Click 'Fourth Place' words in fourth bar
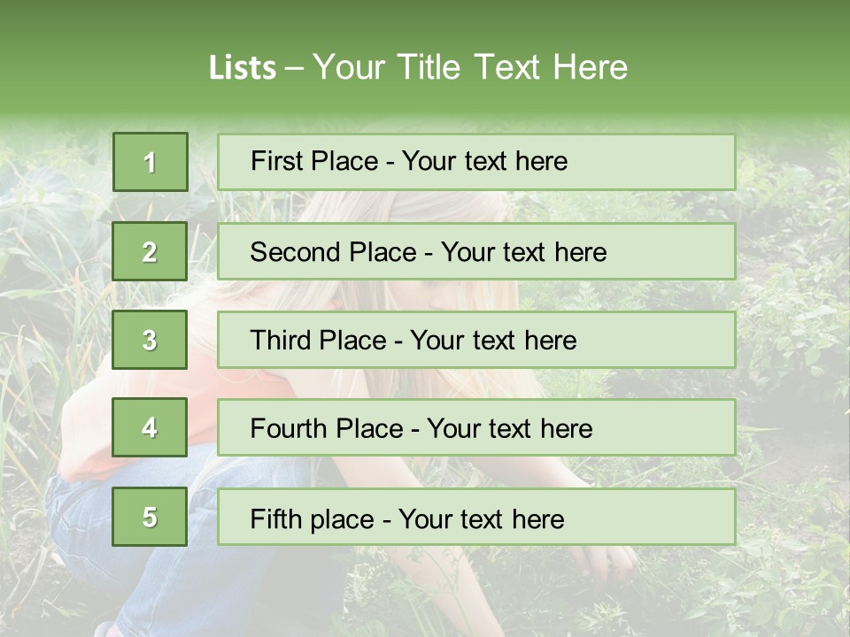This screenshot has height=637, width=850. (327, 428)
